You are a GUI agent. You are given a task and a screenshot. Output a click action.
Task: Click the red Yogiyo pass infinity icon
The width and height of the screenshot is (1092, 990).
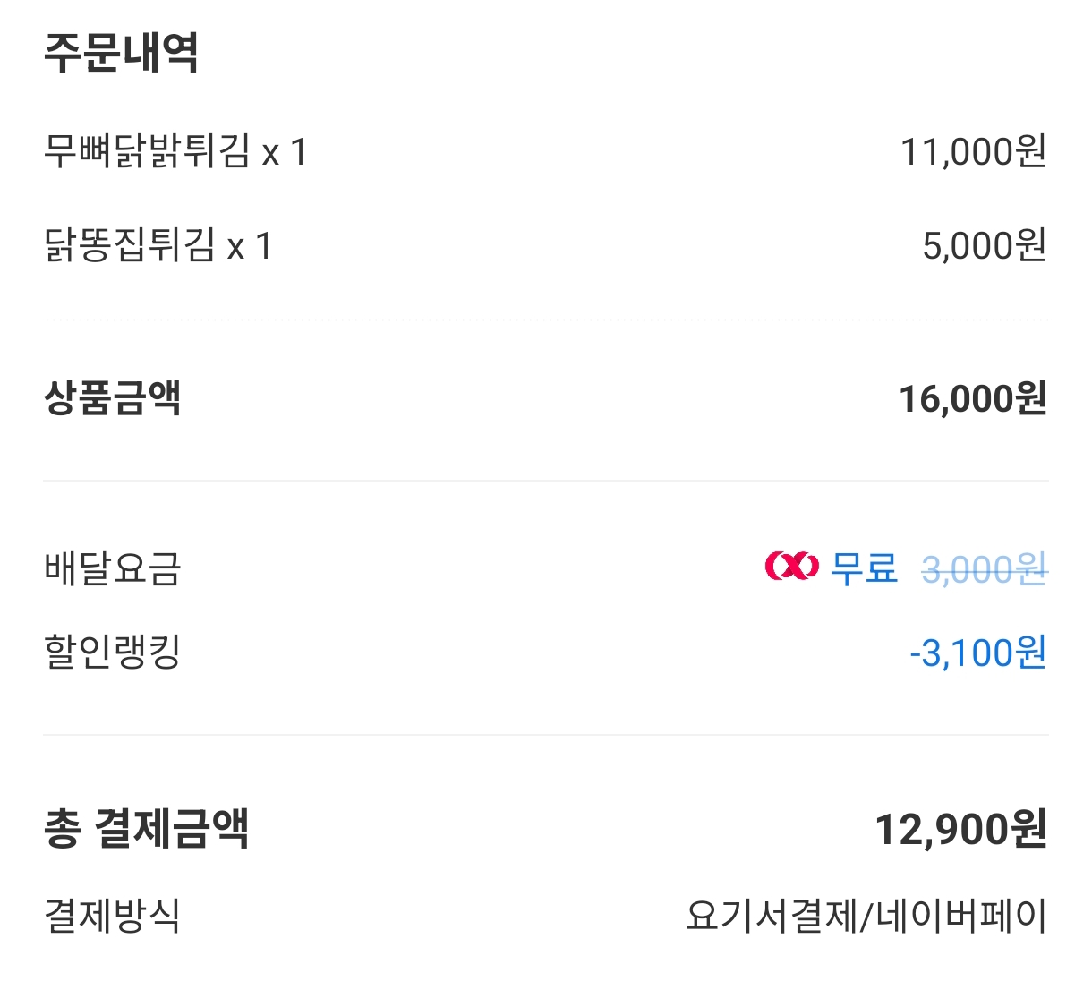[x=792, y=566]
